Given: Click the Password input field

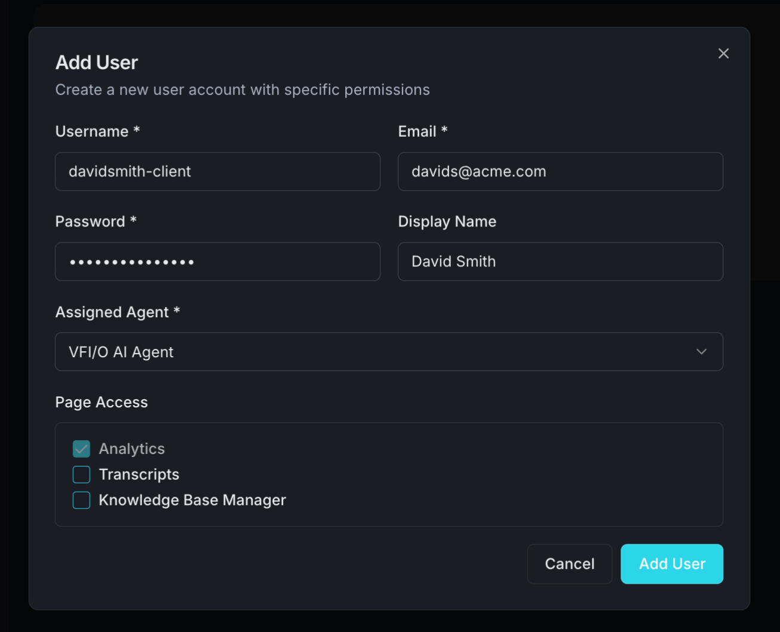Looking at the screenshot, I should click(217, 262).
